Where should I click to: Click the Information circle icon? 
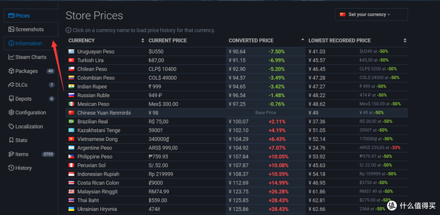tap(11, 44)
